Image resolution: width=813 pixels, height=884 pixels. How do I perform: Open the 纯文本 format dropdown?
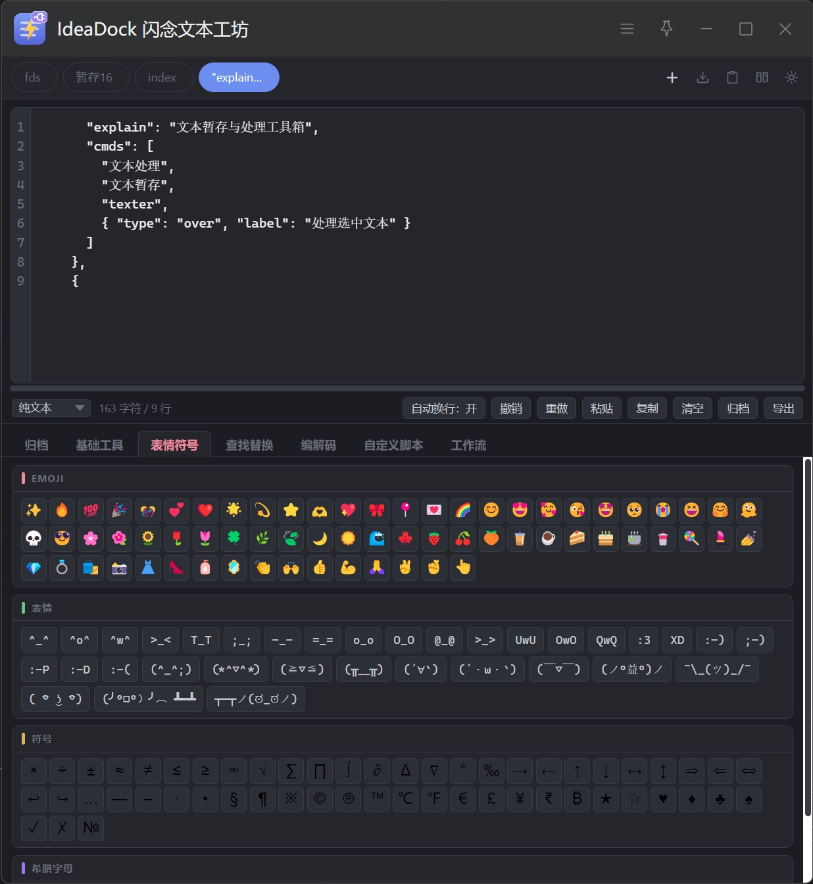51,408
